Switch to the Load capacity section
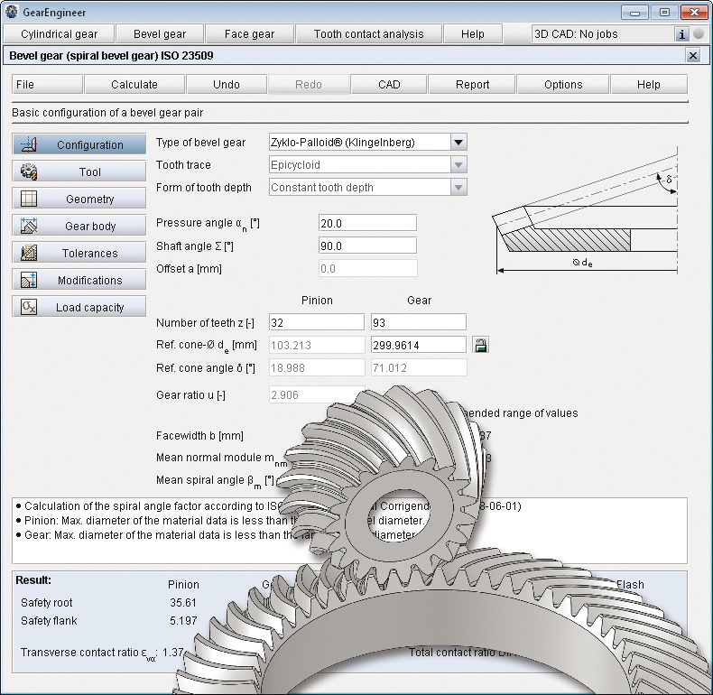713x695 pixels. [79, 308]
